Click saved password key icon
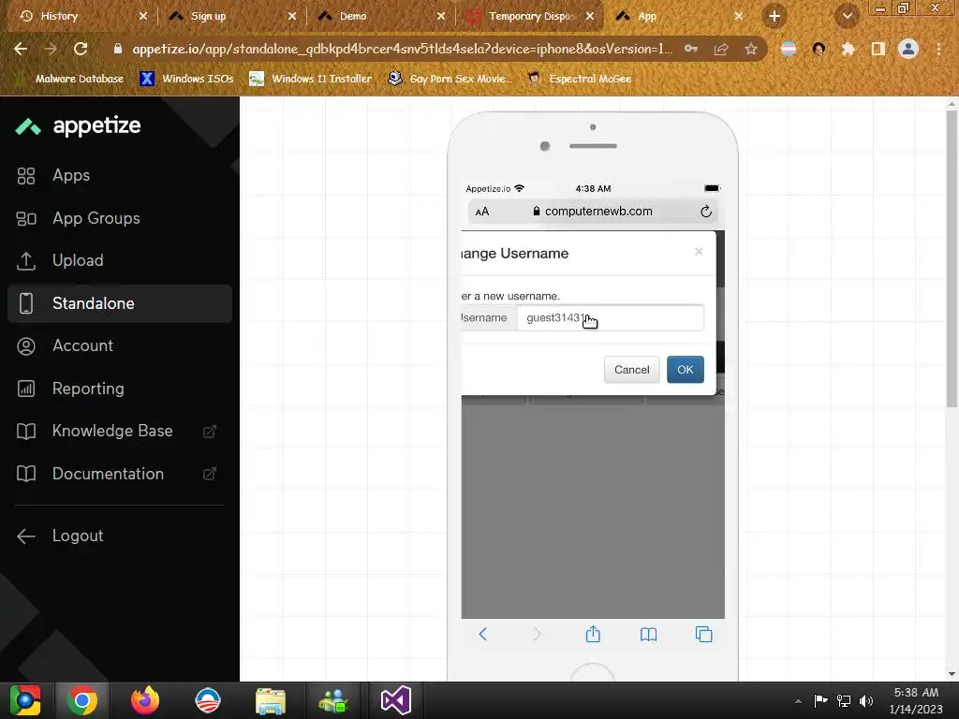Screen dimensions: 959x719 691,49
